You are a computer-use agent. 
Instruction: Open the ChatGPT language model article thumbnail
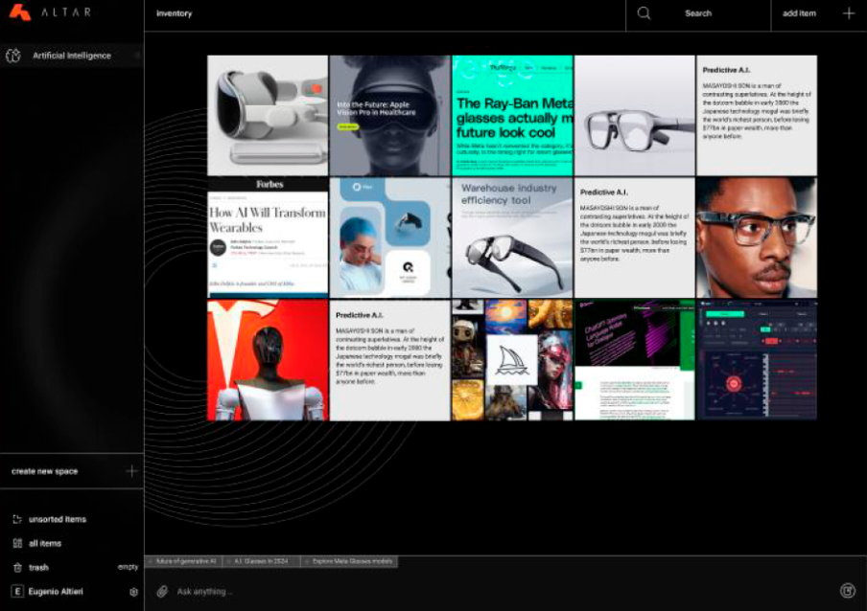click(635, 360)
